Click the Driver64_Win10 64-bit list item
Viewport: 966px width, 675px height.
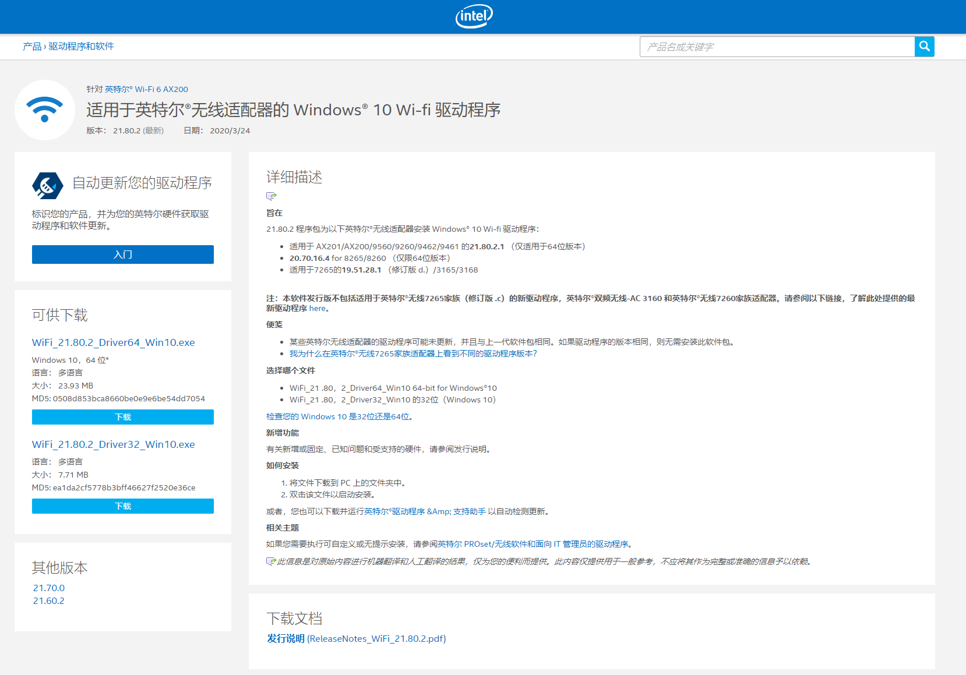click(x=393, y=388)
